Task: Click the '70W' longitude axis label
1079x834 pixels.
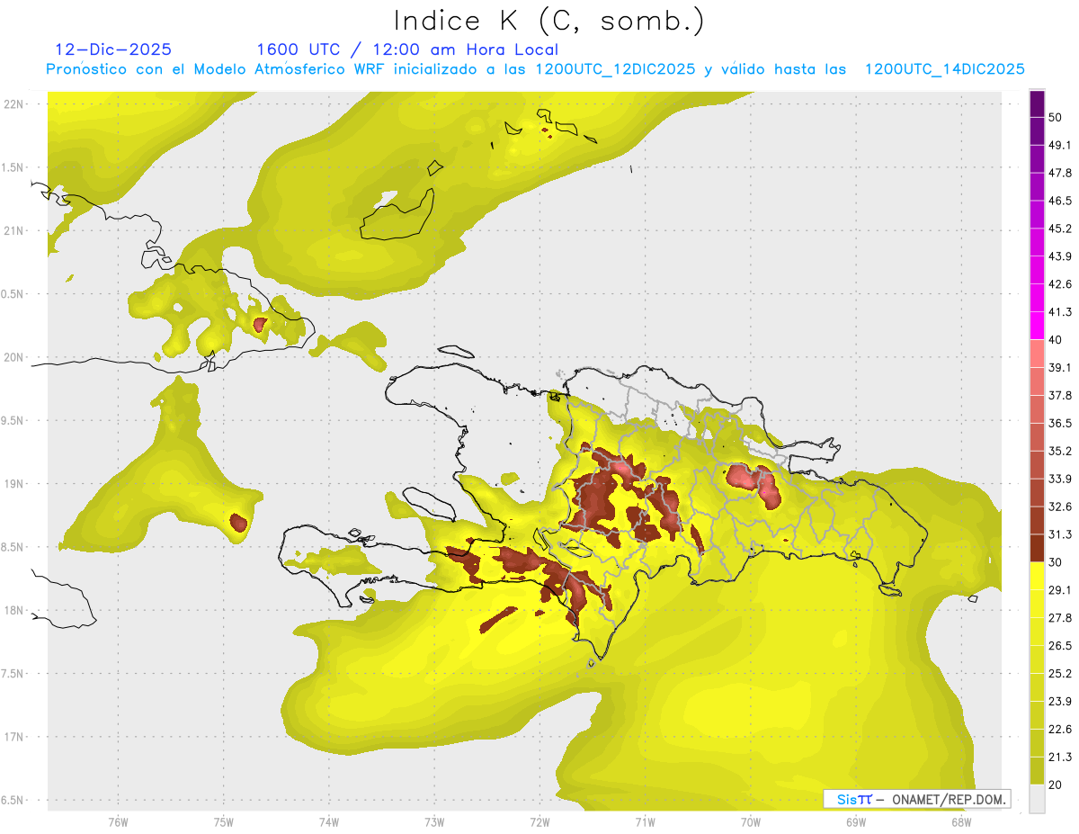Action: pyautogui.click(x=750, y=821)
